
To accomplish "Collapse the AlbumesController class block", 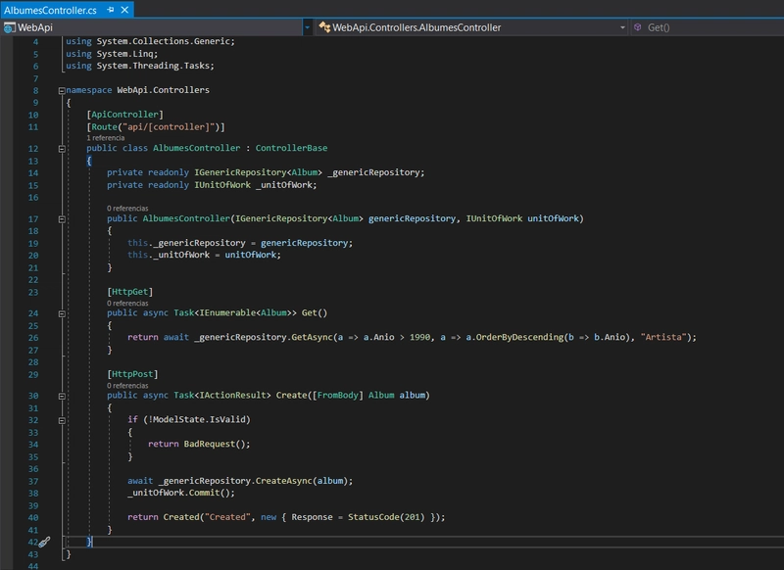I will click(62, 148).
